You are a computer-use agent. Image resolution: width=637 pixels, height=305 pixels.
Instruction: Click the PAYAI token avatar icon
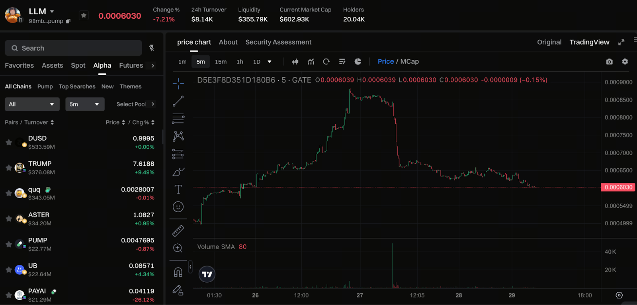coord(20,295)
